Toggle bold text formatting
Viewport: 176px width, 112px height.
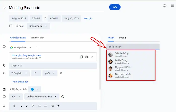[x=21, y=106]
